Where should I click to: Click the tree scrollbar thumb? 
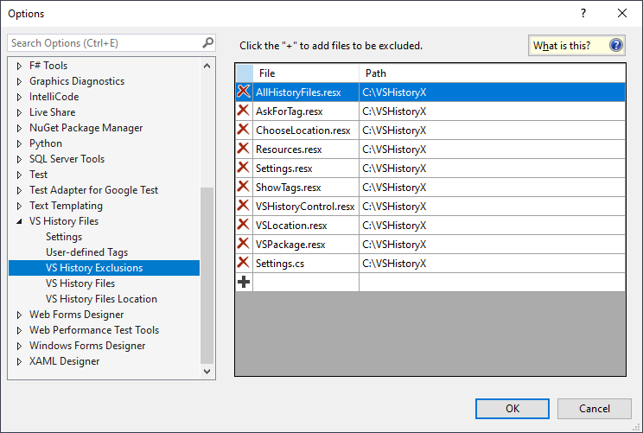207,275
